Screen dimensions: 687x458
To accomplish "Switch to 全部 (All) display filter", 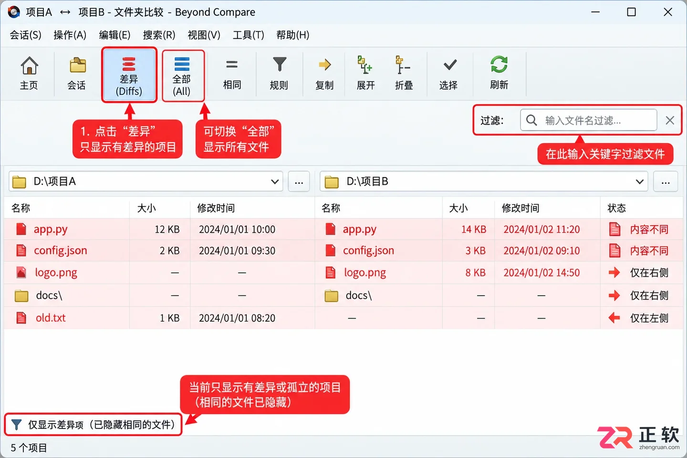I will coord(182,75).
